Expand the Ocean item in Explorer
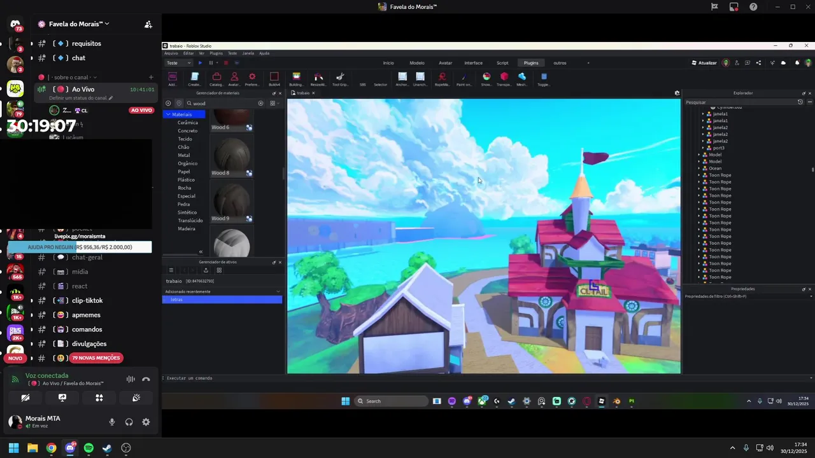 coord(698,169)
